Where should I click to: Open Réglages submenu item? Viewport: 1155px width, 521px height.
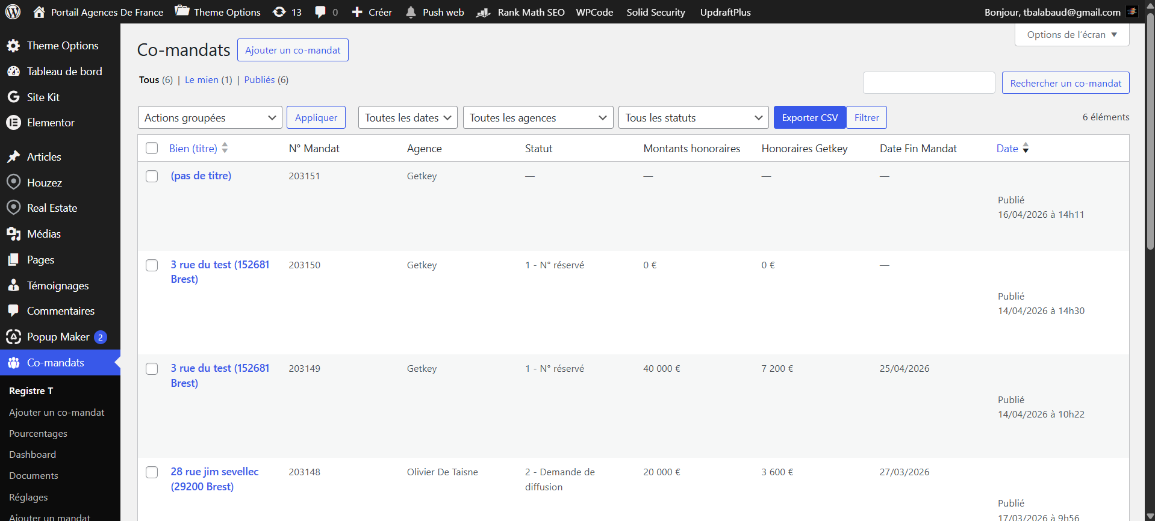28,497
